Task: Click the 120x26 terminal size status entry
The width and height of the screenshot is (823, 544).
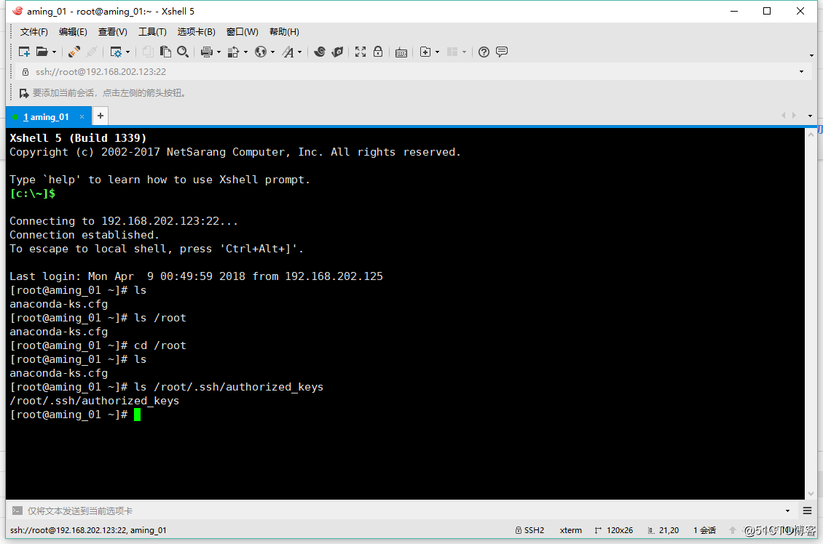Action: point(613,530)
